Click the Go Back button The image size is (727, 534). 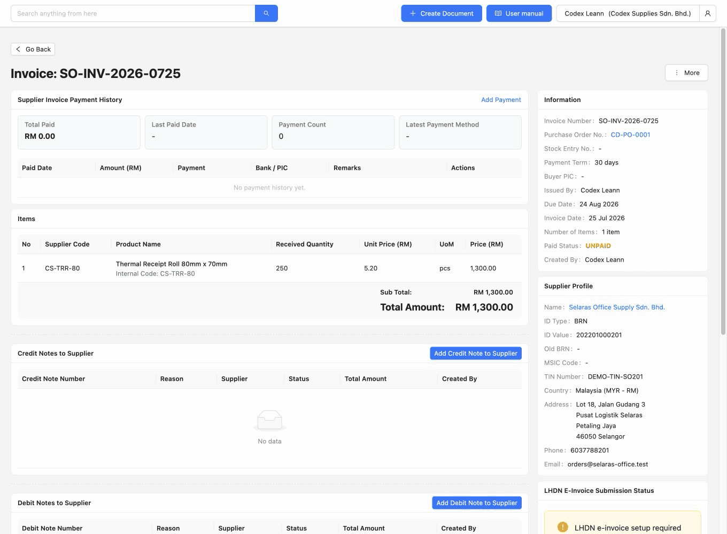point(33,49)
